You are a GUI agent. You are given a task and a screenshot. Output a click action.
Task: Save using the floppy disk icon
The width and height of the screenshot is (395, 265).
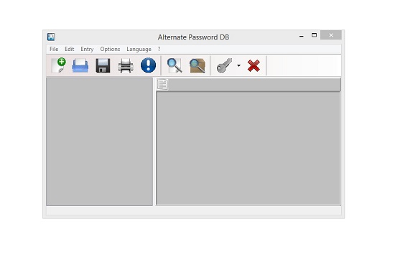[103, 66]
